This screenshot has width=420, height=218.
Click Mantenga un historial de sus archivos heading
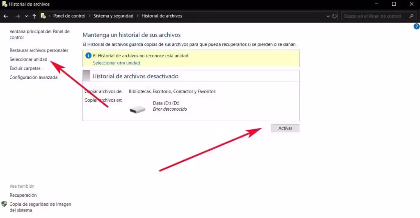[x=132, y=35]
